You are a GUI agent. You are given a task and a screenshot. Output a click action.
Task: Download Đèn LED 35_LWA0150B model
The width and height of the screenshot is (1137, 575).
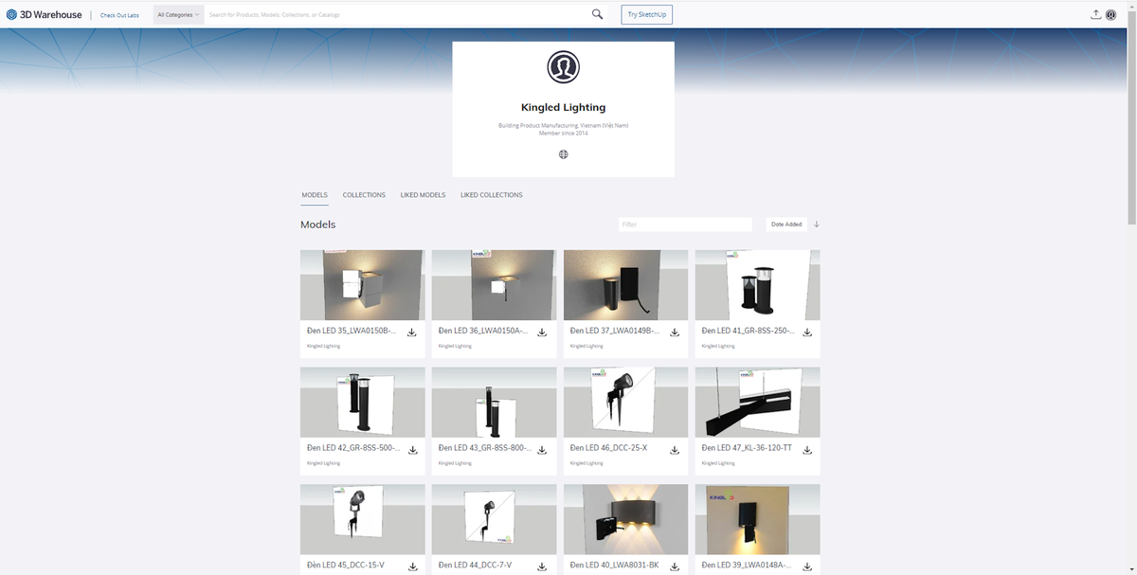(412, 332)
